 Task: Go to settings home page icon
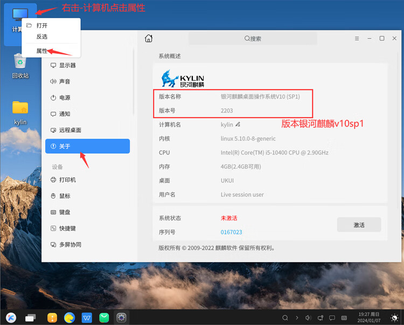pyautogui.click(x=149, y=38)
